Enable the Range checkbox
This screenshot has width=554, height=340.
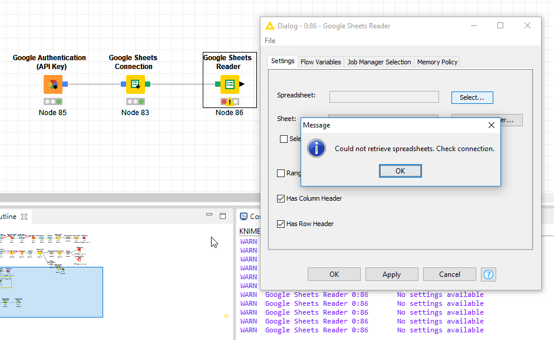(x=281, y=173)
